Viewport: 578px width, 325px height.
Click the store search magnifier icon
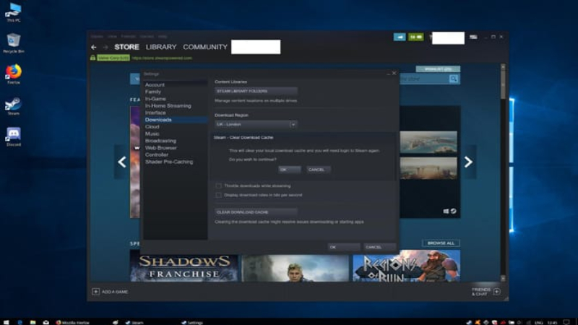454,79
